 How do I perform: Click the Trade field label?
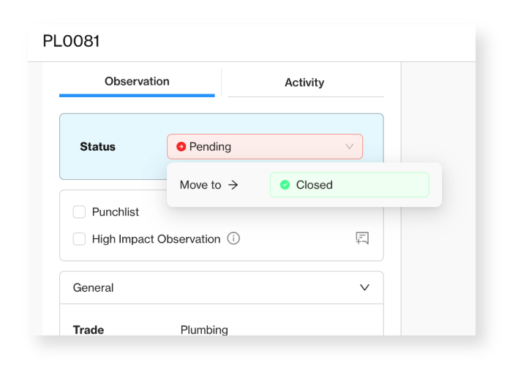click(89, 330)
